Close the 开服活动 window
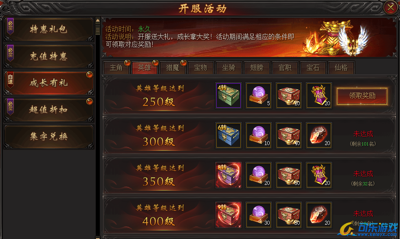Image resolution: width=400 pixels, height=239 pixels. click(391, 7)
